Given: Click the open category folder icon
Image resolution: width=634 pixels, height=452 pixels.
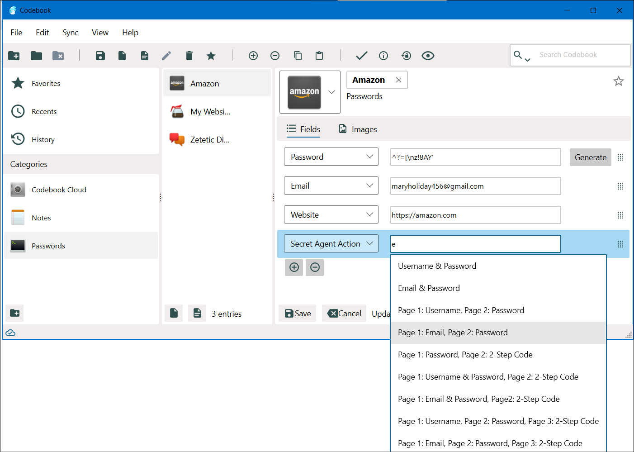Looking at the screenshot, I should 36,56.
